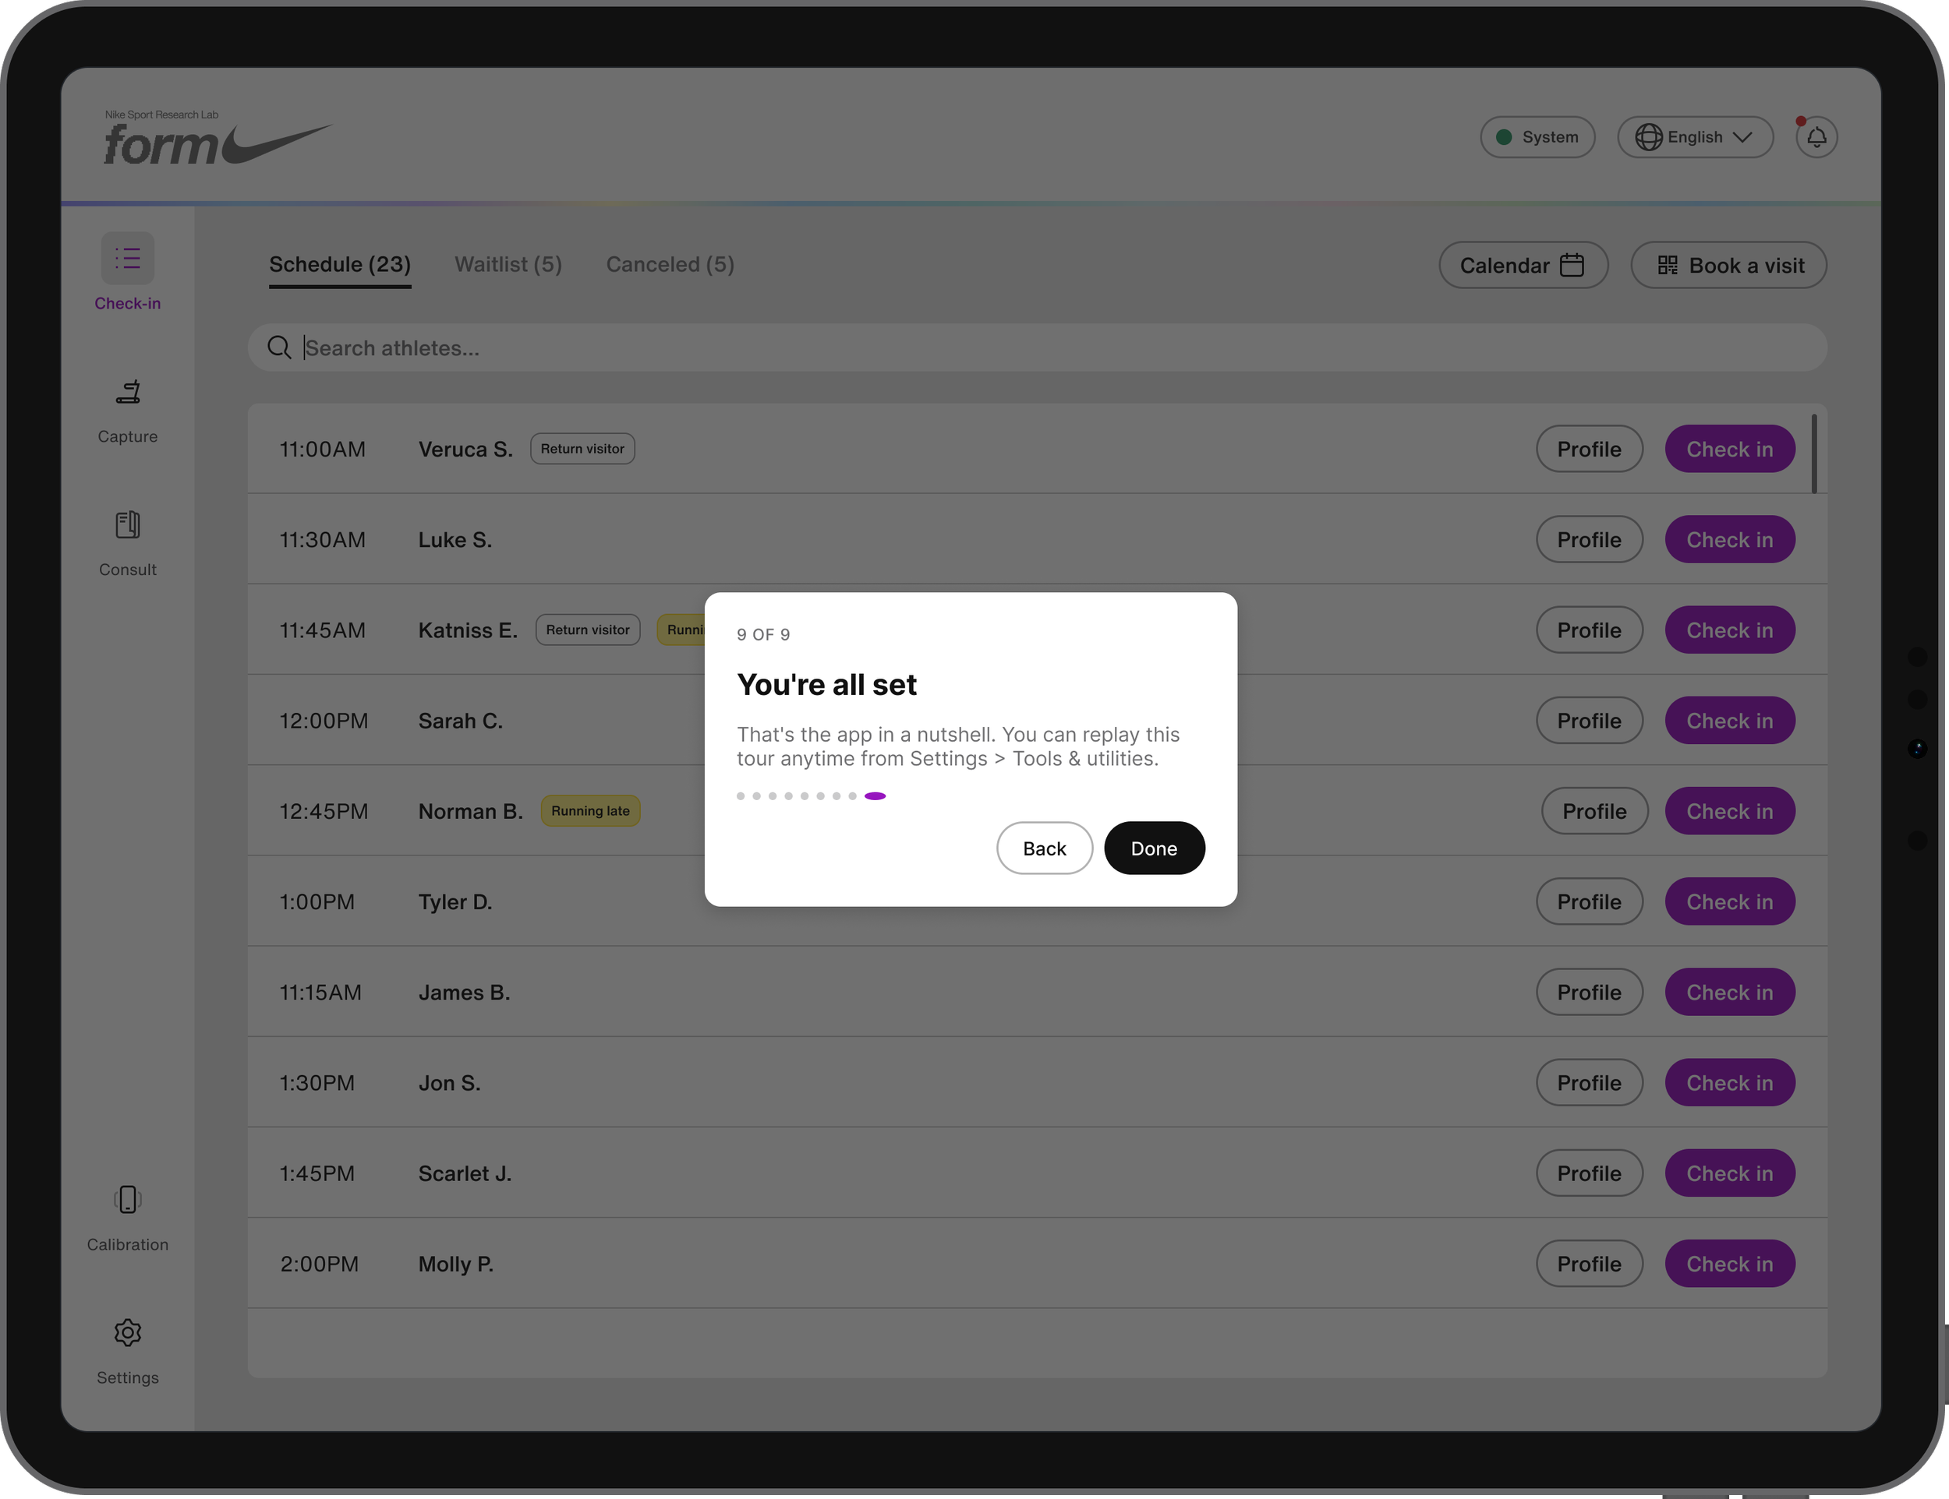Select the name Molly P.
The height and width of the screenshot is (1499, 1949).
click(455, 1264)
